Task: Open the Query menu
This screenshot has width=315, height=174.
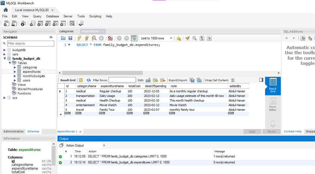Action: click(x=37, y=16)
